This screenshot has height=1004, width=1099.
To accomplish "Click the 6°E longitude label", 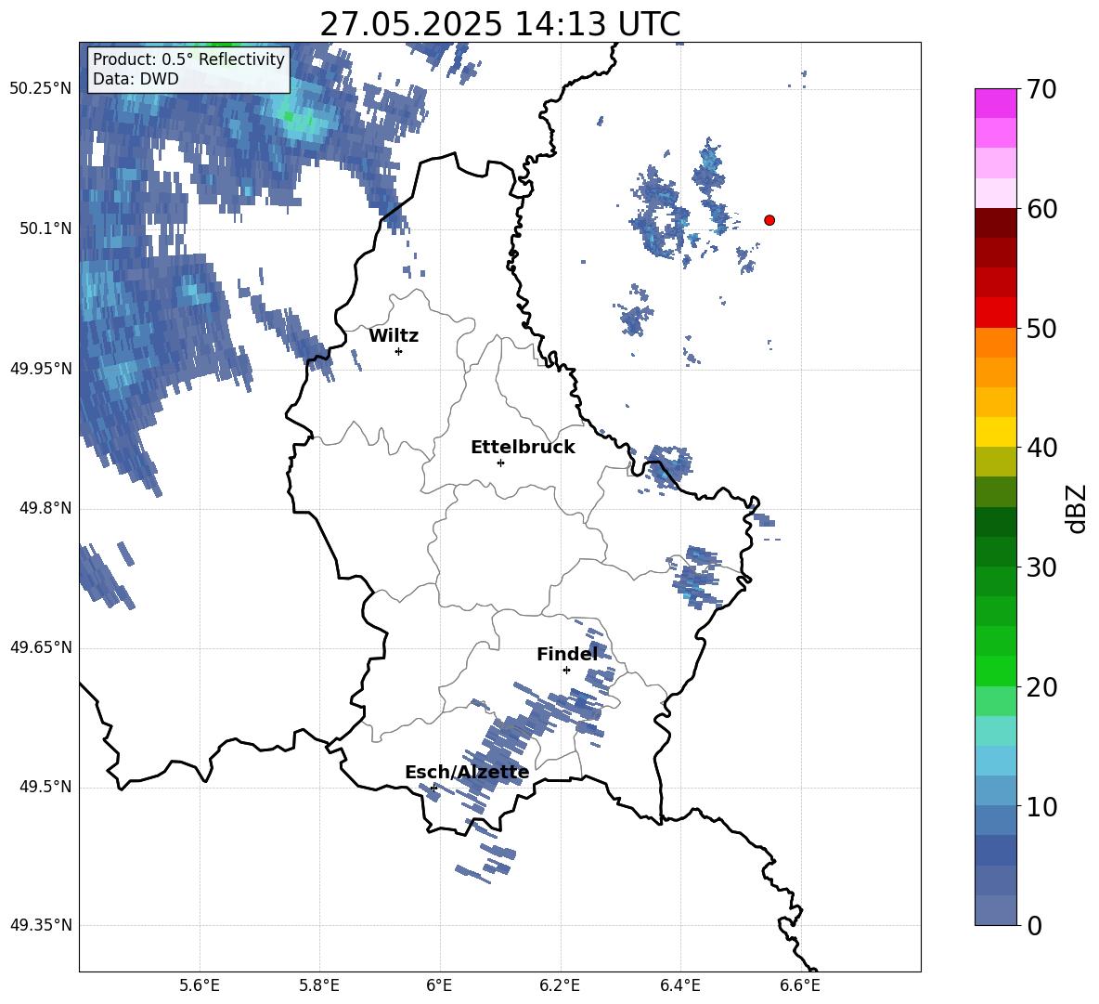I will pyautogui.click(x=439, y=985).
